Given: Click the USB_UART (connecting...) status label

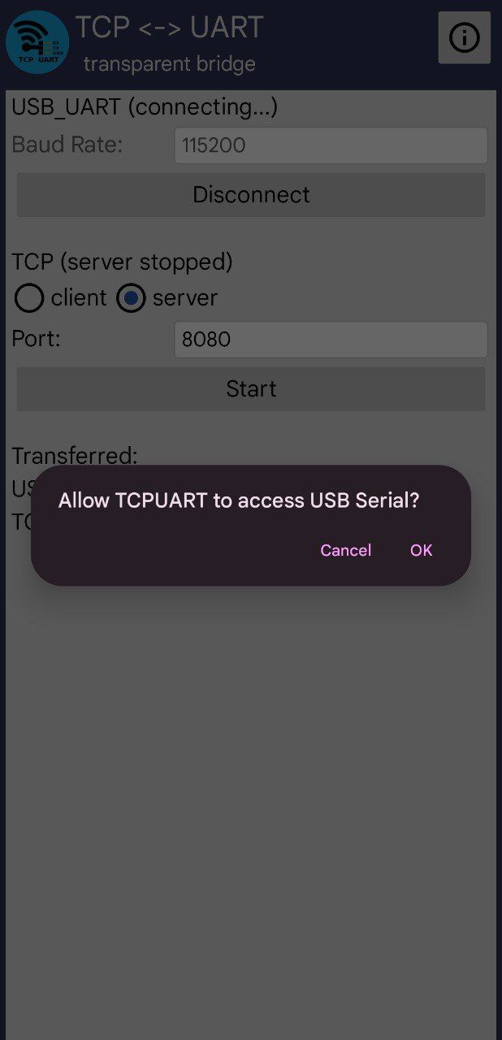Looking at the screenshot, I should point(145,107).
